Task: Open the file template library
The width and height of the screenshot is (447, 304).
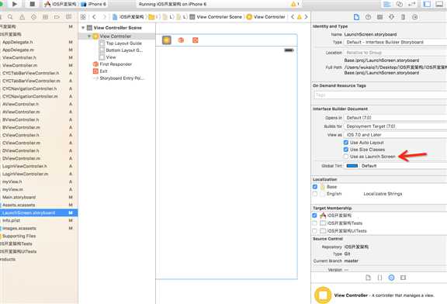Action: (368, 278)
